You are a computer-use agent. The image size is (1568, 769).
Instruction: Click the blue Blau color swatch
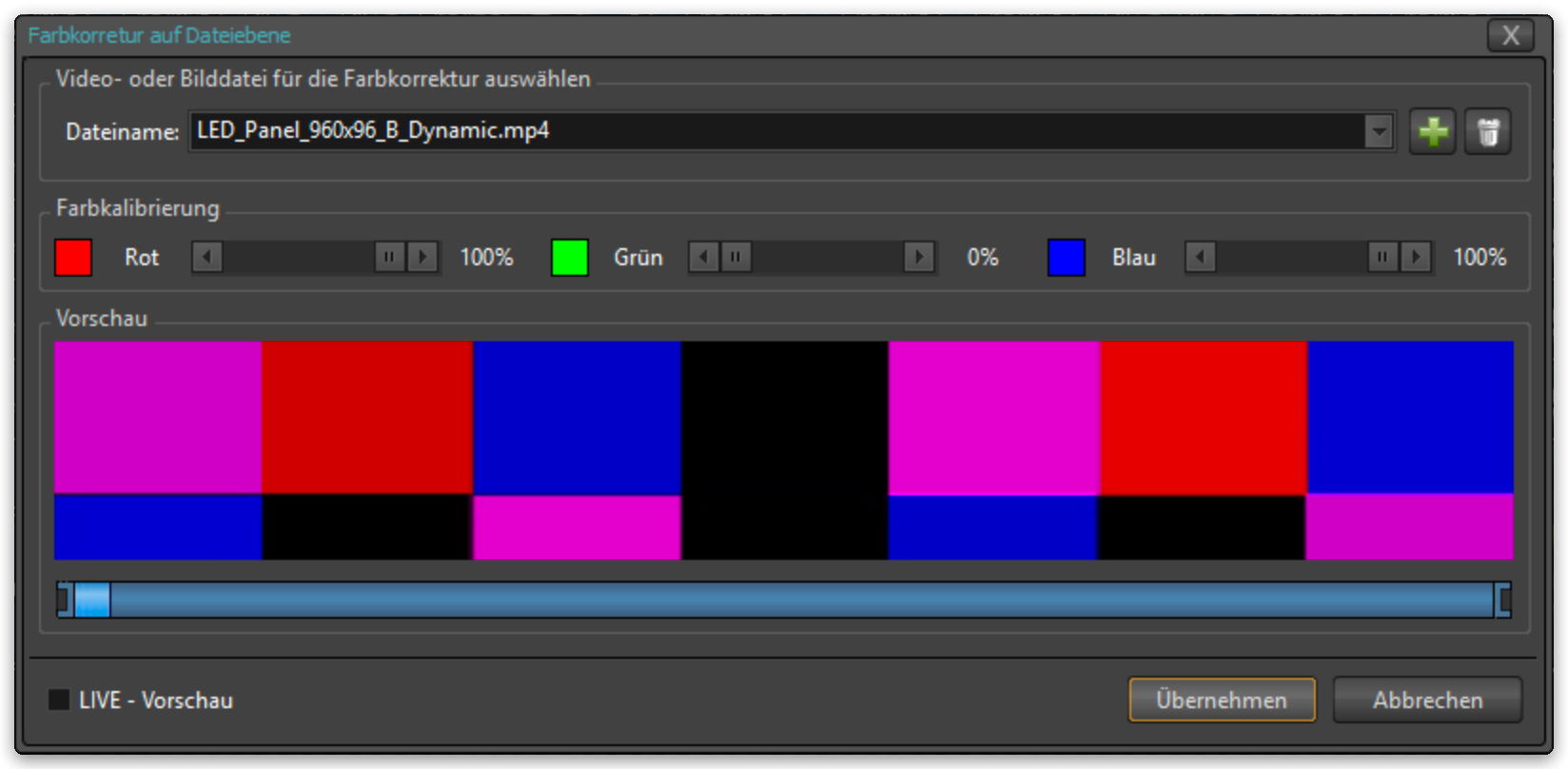[1067, 258]
